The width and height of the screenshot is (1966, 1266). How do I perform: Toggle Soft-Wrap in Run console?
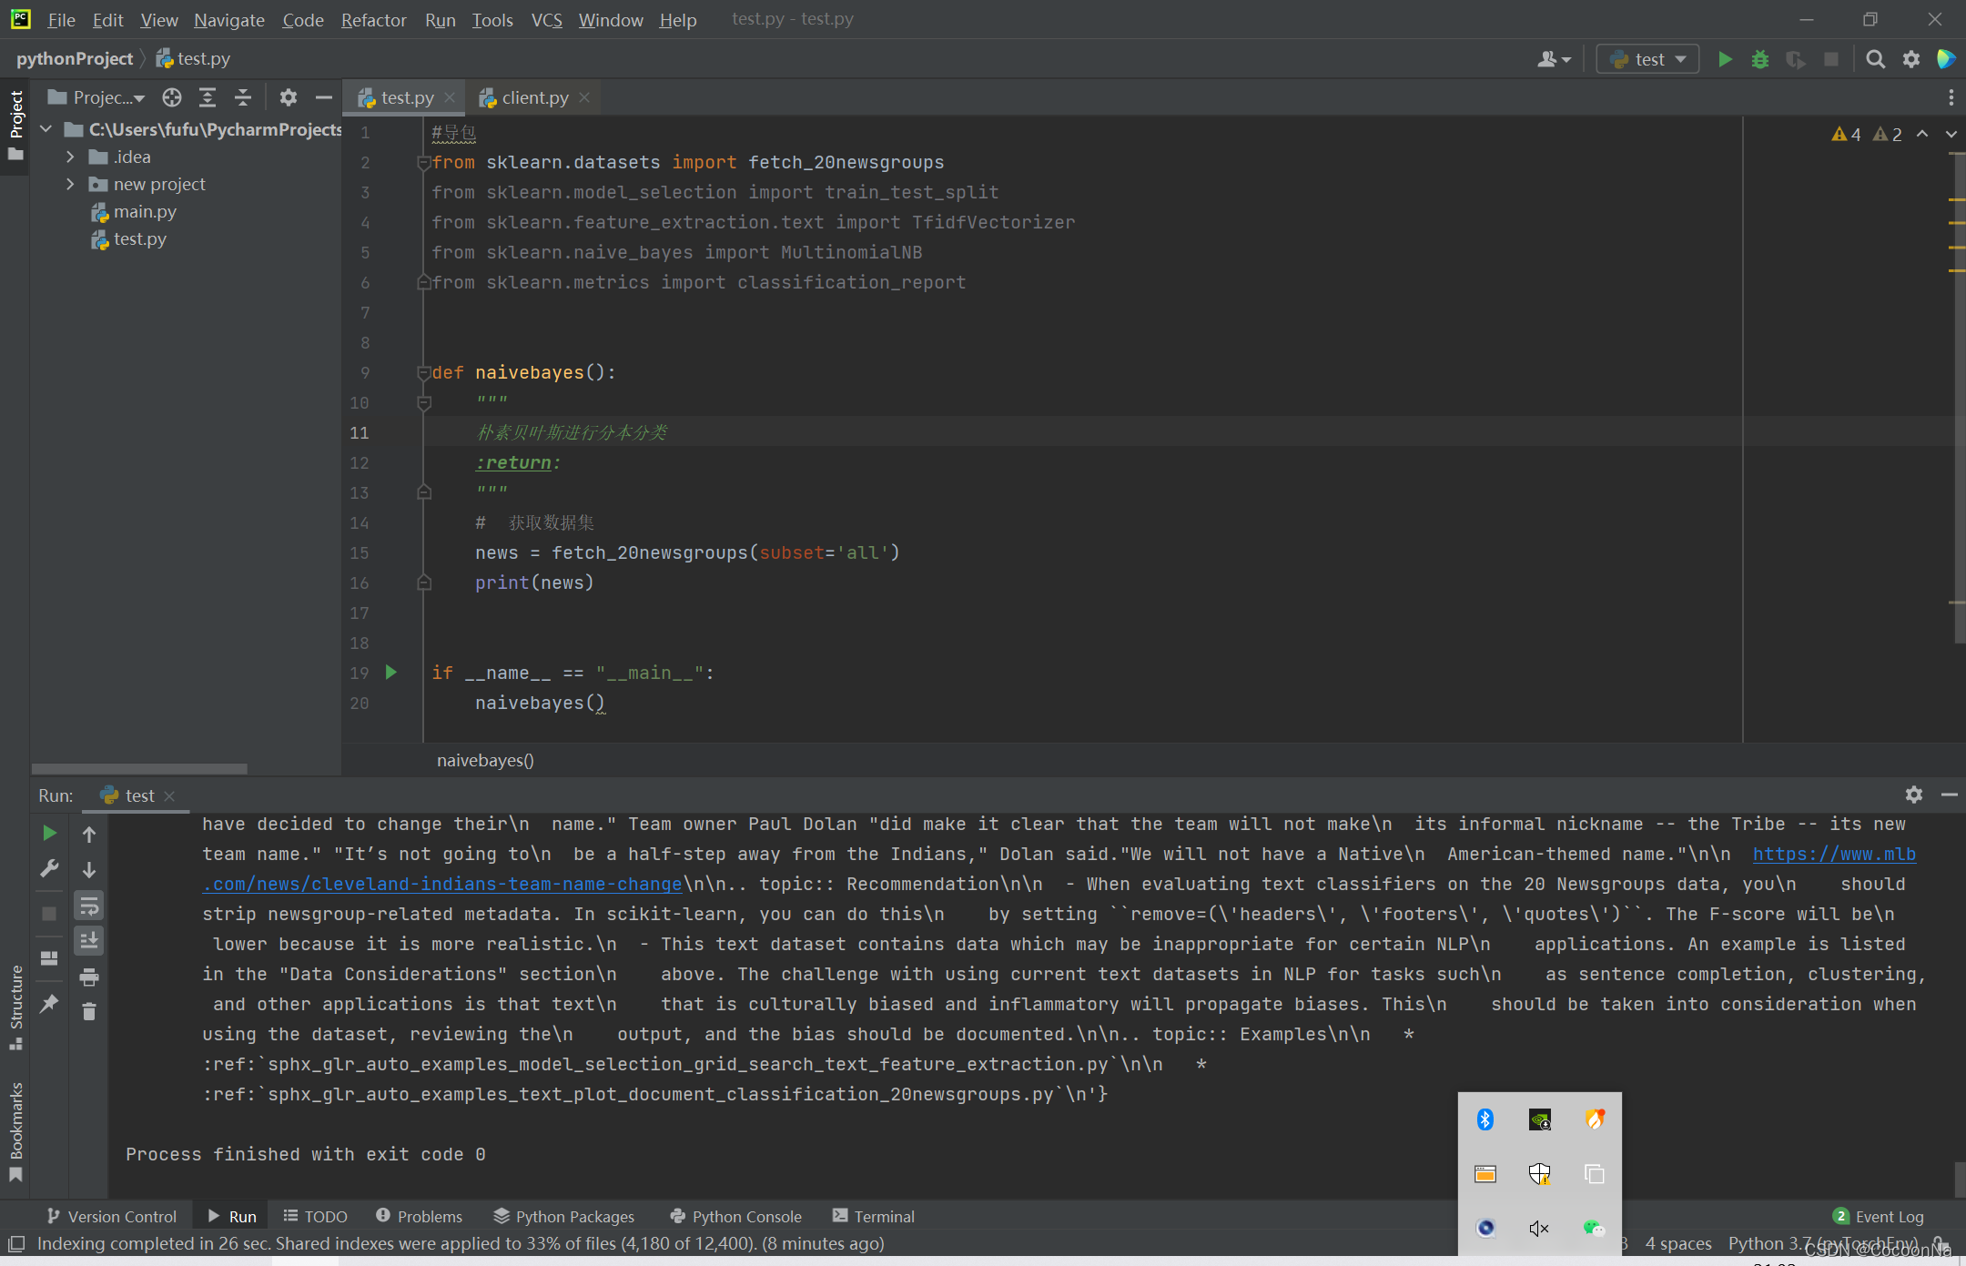89,906
